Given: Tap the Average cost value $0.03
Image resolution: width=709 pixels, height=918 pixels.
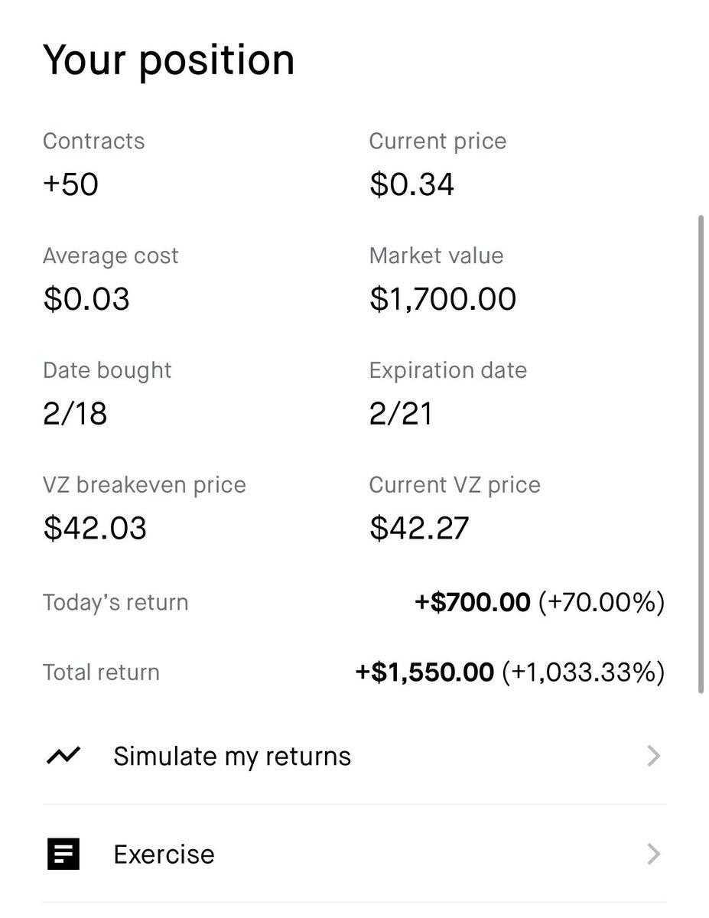Looking at the screenshot, I should [86, 299].
